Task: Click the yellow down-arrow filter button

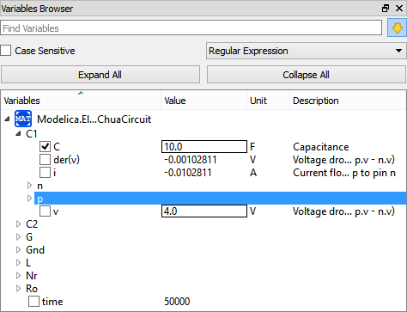Action: (x=397, y=28)
